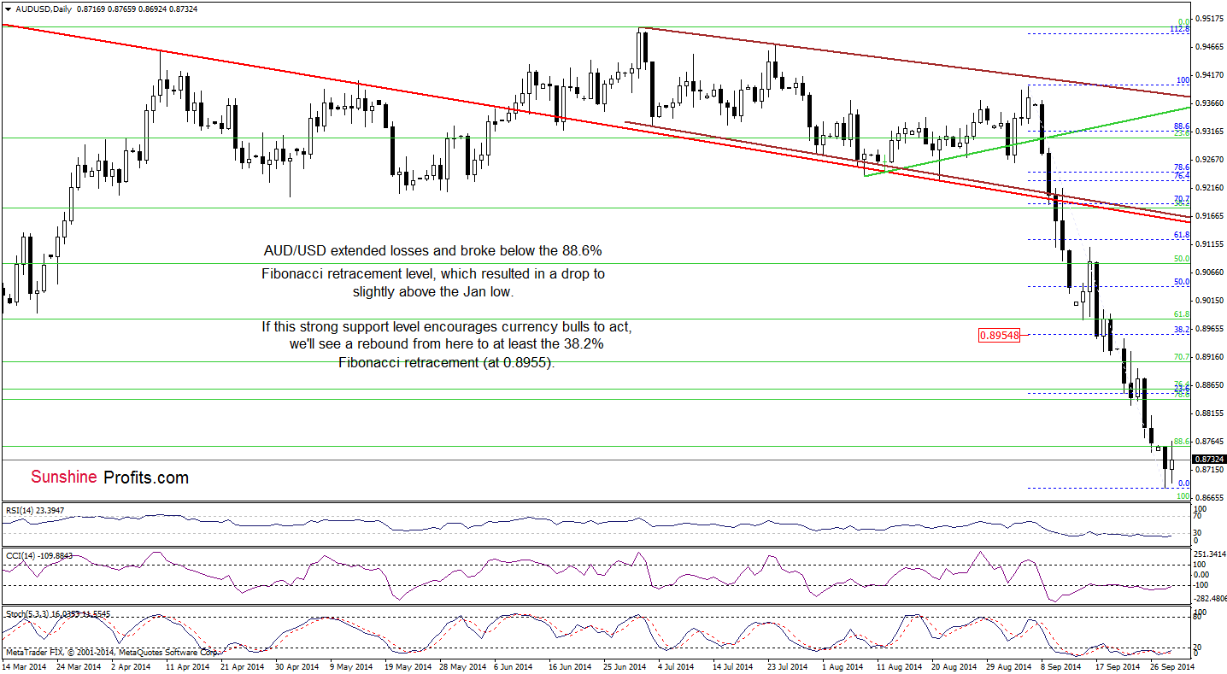The height and width of the screenshot is (674, 1227).
Task: Click the annotation line 'If this strong support level encourages'
Action: [x=447, y=327]
